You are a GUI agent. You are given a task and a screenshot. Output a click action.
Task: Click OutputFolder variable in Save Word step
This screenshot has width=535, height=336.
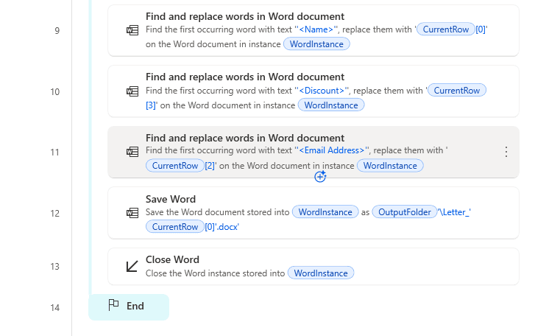click(404, 212)
